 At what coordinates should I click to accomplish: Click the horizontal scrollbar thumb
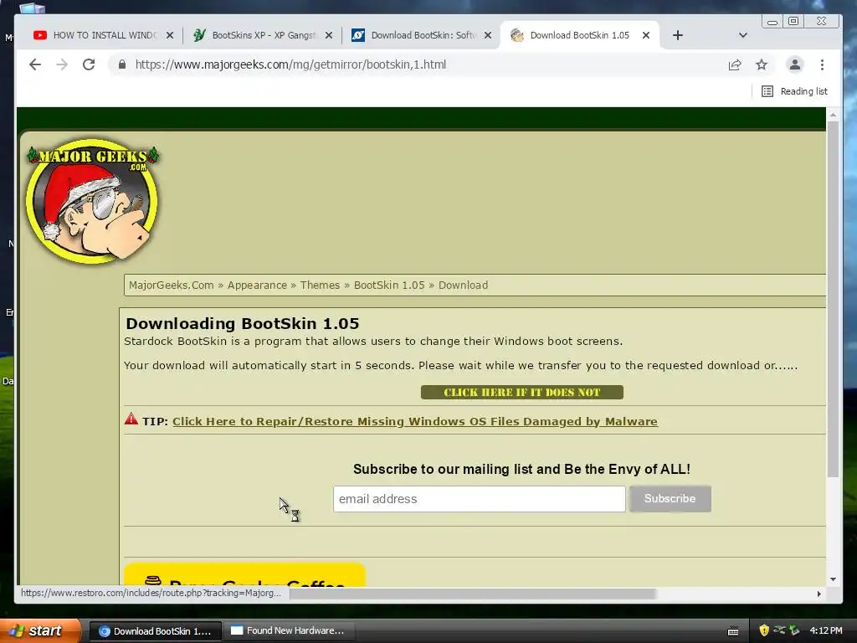point(473,594)
